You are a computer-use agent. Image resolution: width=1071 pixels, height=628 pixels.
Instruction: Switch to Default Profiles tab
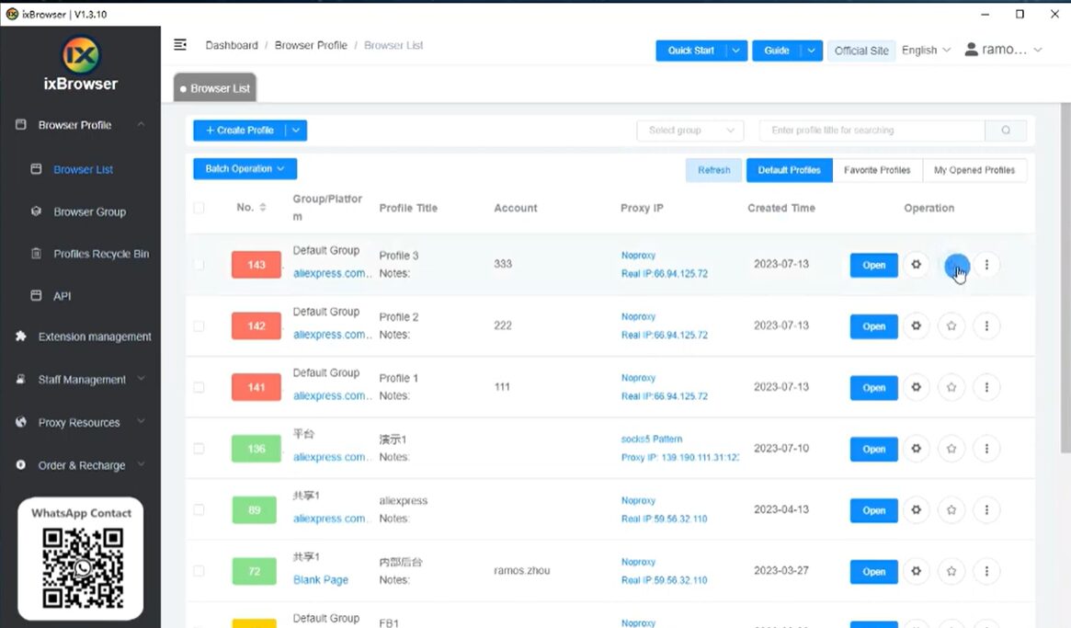coord(789,170)
